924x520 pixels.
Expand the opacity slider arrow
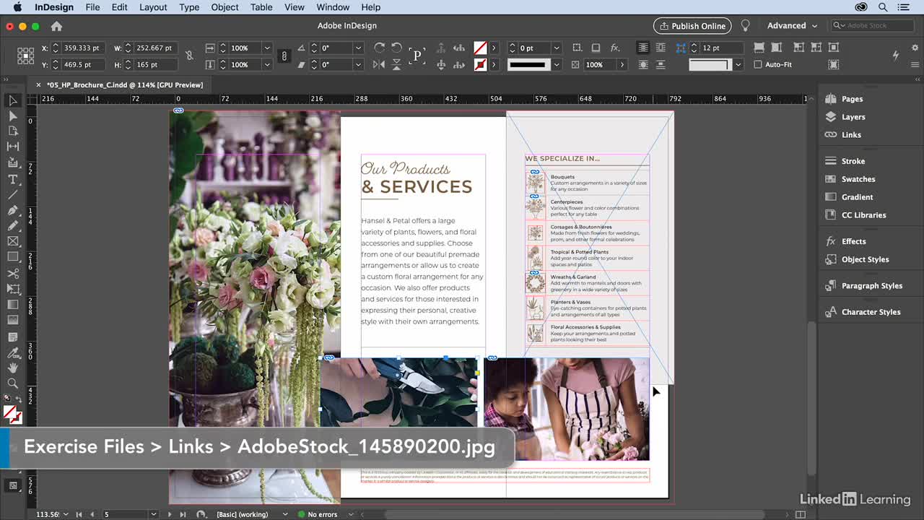pos(622,64)
